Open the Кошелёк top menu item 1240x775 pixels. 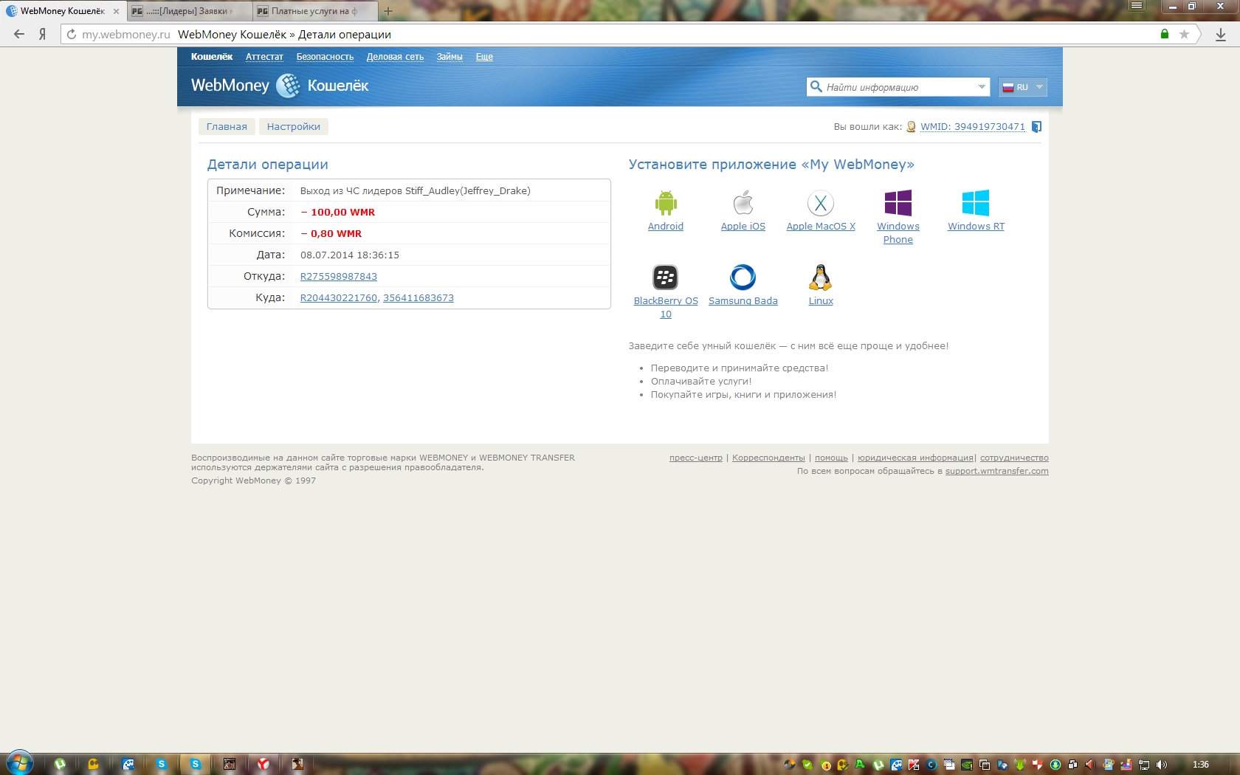click(x=212, y=57)
